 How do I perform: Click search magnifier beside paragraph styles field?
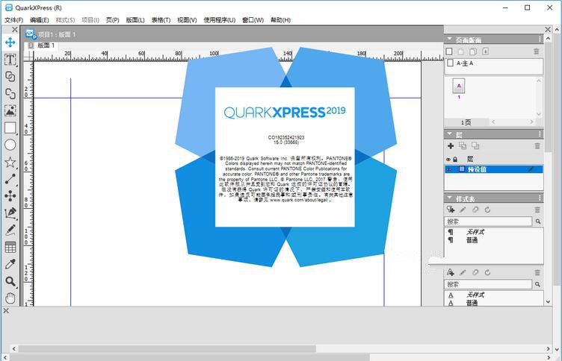(x=538, y=222)
